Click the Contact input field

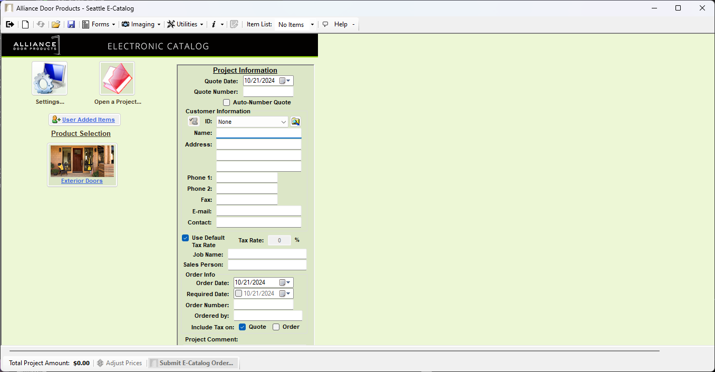pyautogui.click(x=259, y=222)
